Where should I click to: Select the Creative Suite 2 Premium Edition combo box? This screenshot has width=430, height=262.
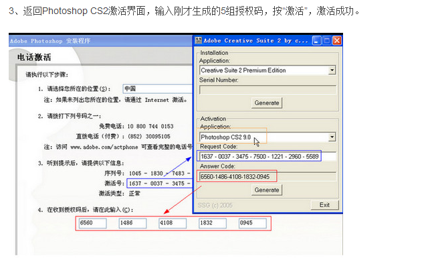pyautogui.click(x=267, y=70)
